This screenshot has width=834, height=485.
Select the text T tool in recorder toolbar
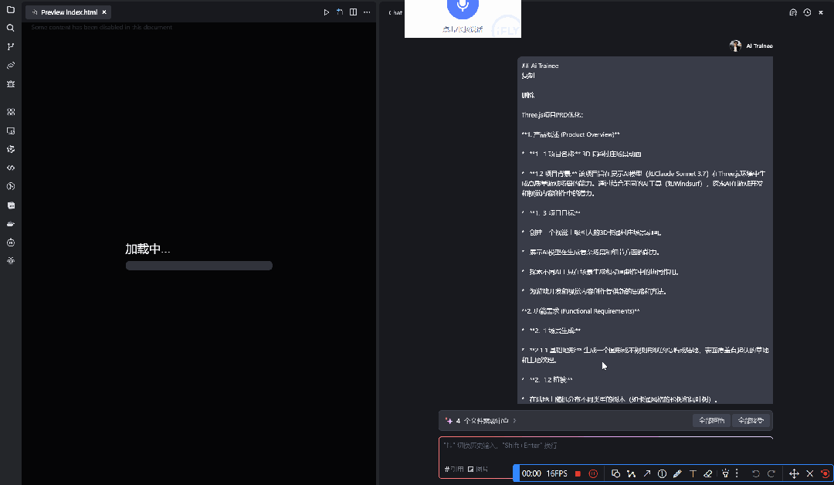pos(693,473)
